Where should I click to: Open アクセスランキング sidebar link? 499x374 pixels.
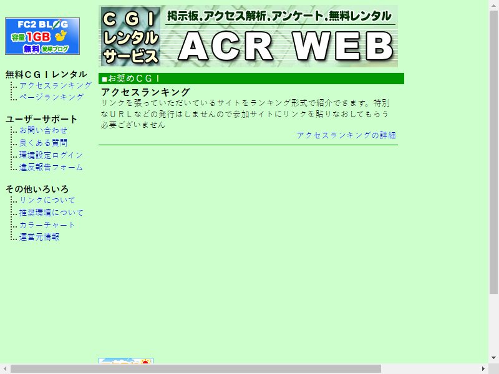(x=56, y=85)
